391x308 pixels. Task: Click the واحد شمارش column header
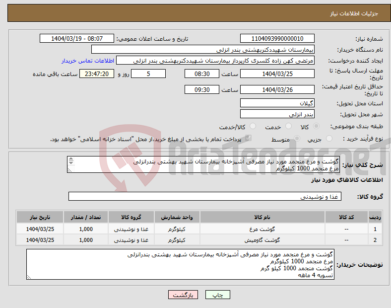177,217
